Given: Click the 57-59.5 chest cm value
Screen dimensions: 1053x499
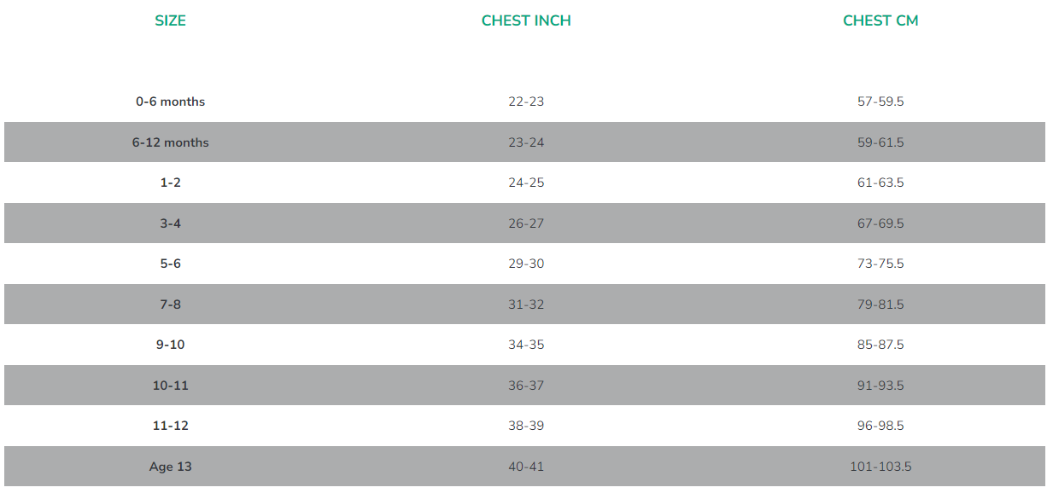Looking at the screenshot, I should point(880,102).
